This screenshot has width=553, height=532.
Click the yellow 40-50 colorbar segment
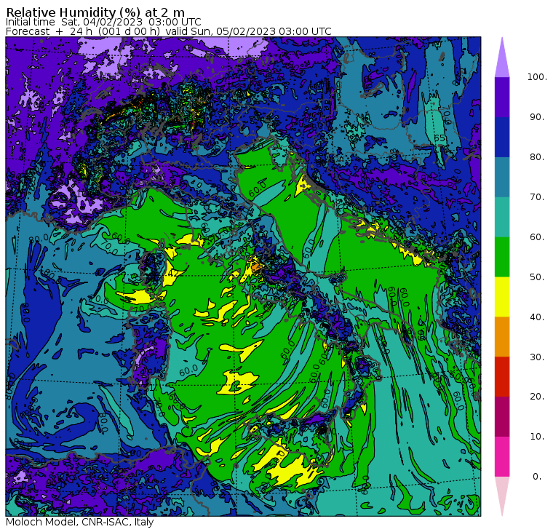[502, 297]
